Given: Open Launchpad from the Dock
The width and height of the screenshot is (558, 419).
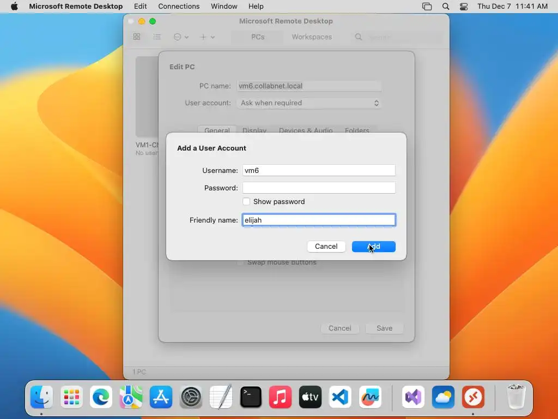Looking at the screenshot, I should pyautogui.click(x=71, y=397).
